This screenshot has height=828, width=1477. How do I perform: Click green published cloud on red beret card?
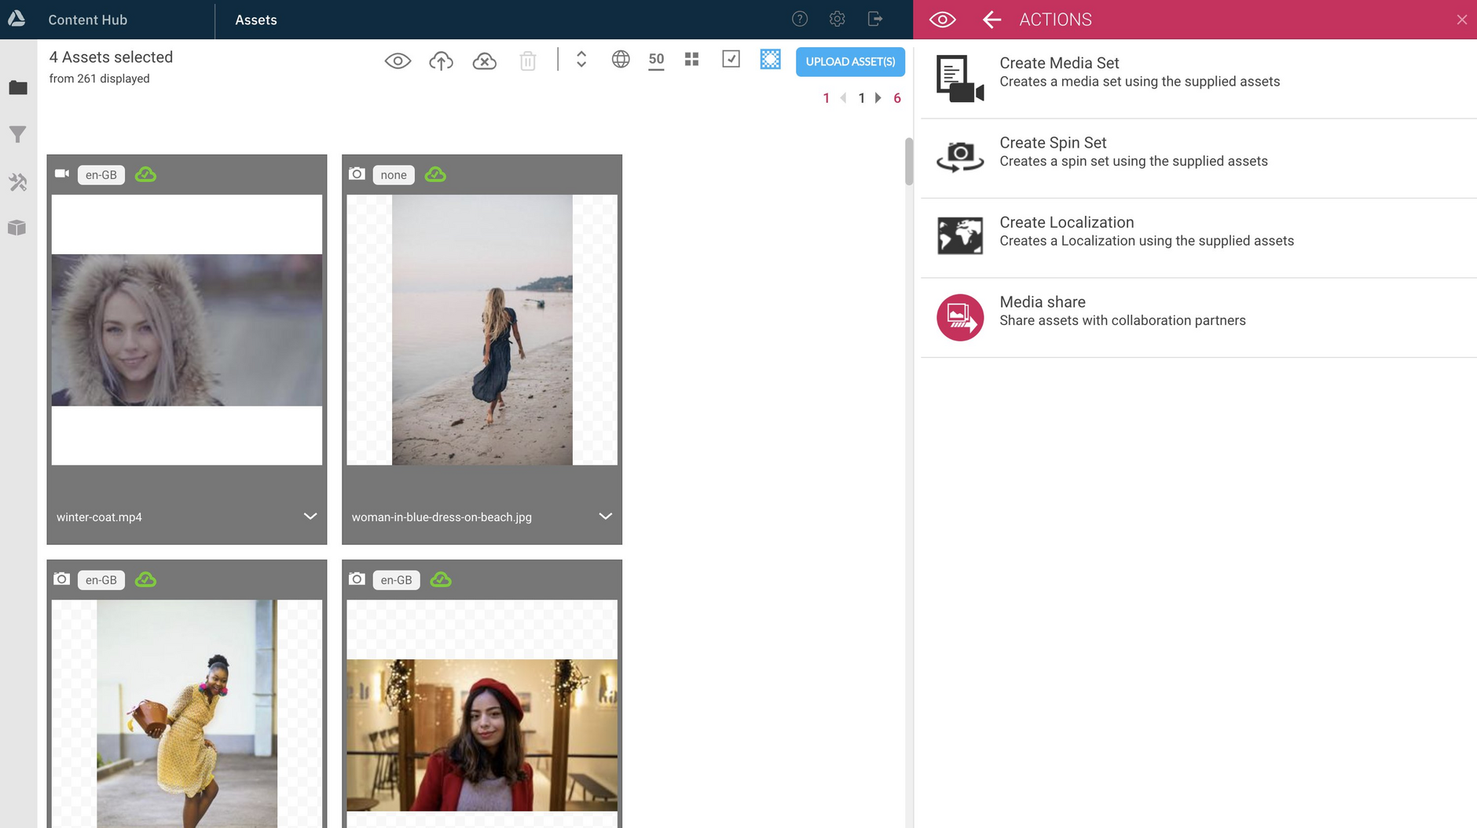[441, 579]
